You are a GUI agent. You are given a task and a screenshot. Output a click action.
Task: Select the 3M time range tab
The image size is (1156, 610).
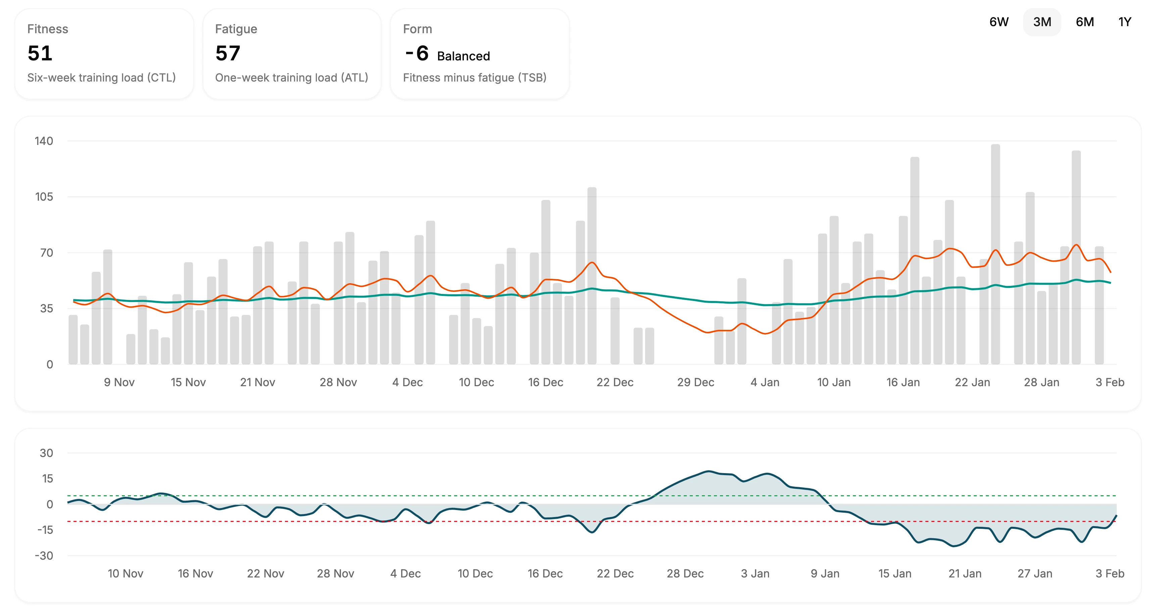pos(1042,21)
